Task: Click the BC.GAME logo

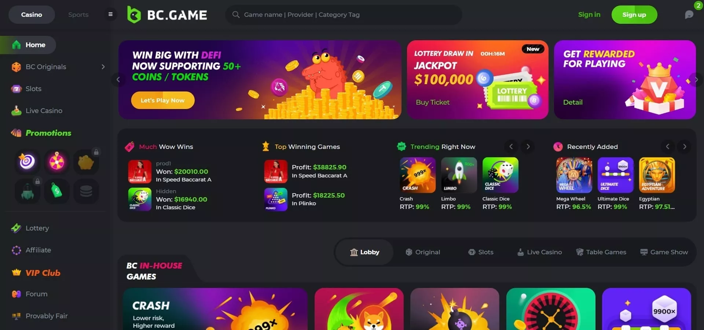Action: pos(167,15)
